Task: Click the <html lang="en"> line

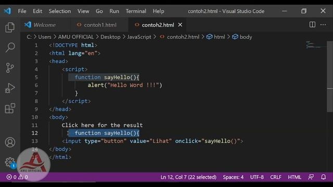Action: click(74, 53)
